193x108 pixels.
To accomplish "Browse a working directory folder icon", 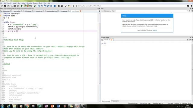I will coord(188,6).
